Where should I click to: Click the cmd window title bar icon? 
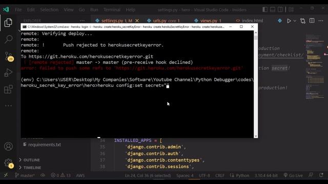click(25, 27)
